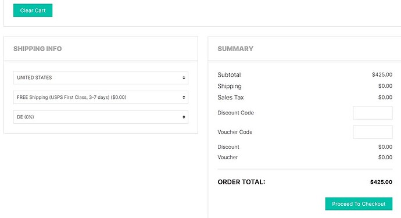Viewport: 401px width, 218px height.
Task: Click the Sales Tax label
Action: pos(230,97)
